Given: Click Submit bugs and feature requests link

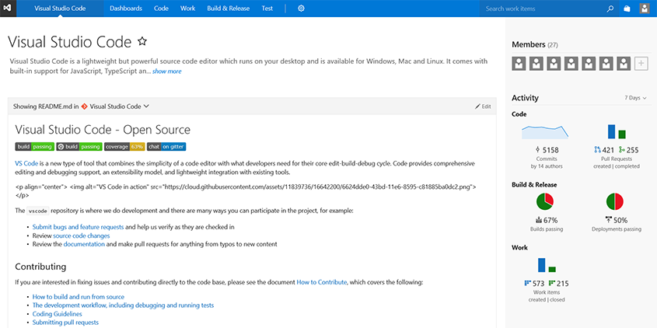Looking at the screenshot, I should click(78, 227).
